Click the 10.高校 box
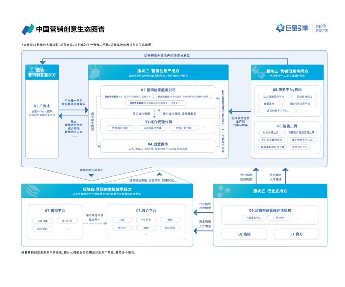 coord(244,234)
